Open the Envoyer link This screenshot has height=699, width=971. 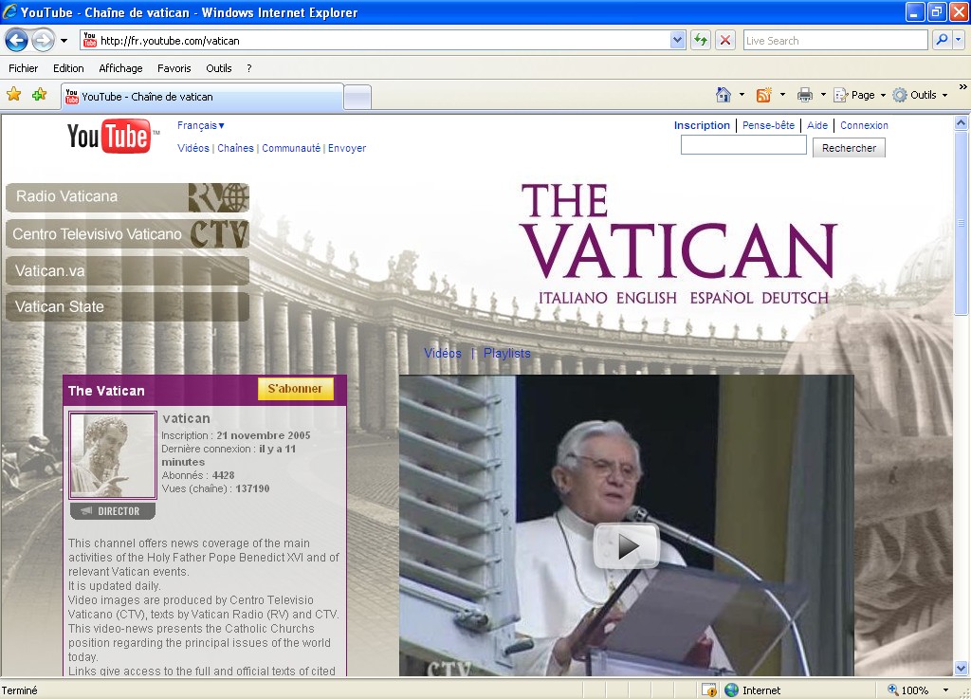coord(347,148)
